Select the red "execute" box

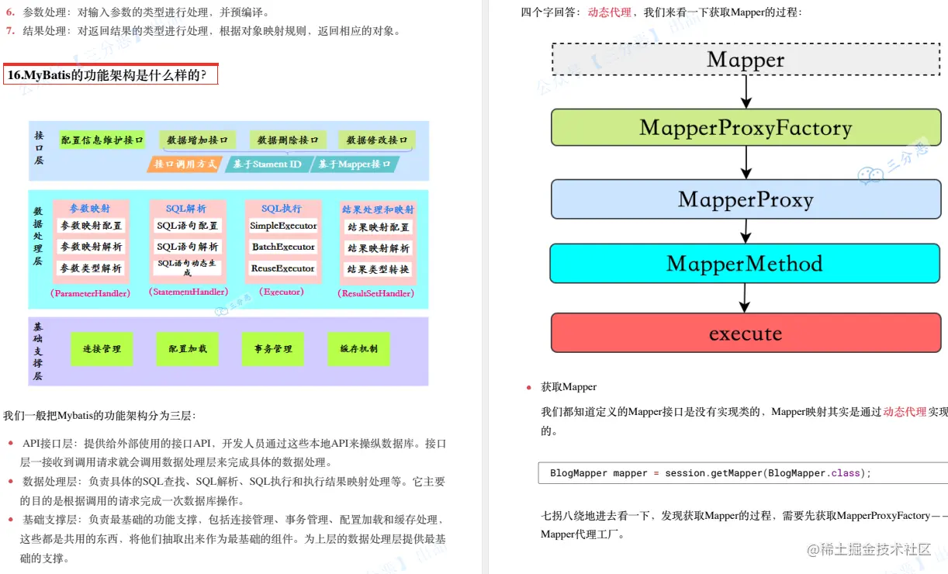click(746, 333)
